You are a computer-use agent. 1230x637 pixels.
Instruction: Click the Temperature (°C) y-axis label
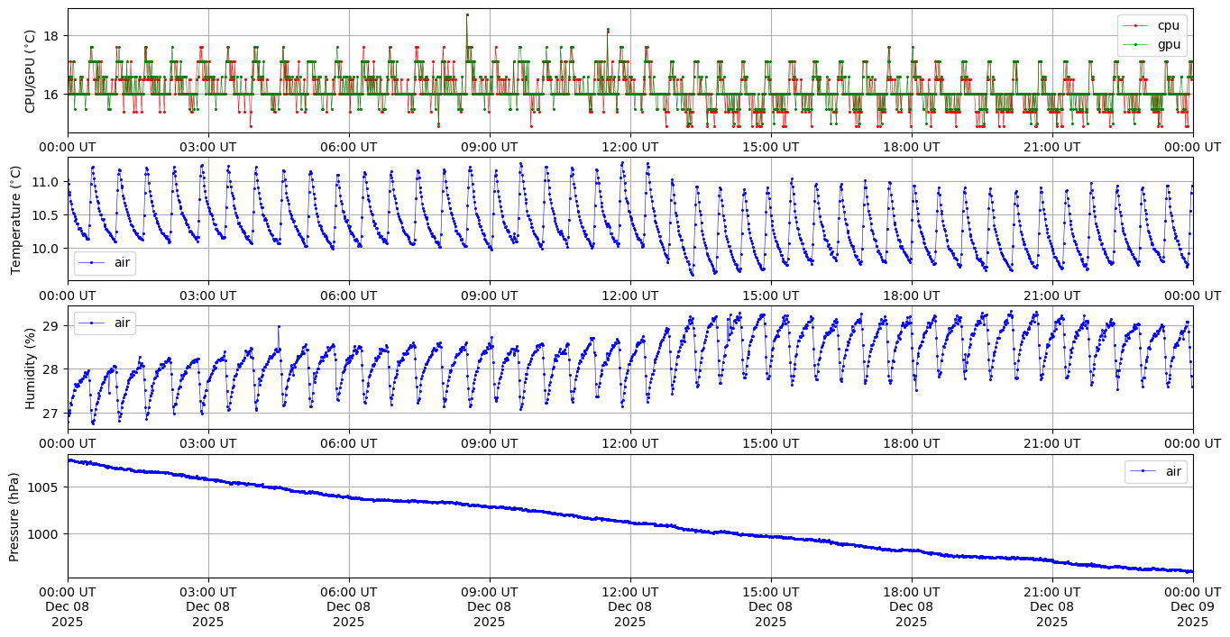(x=15, y=219)
